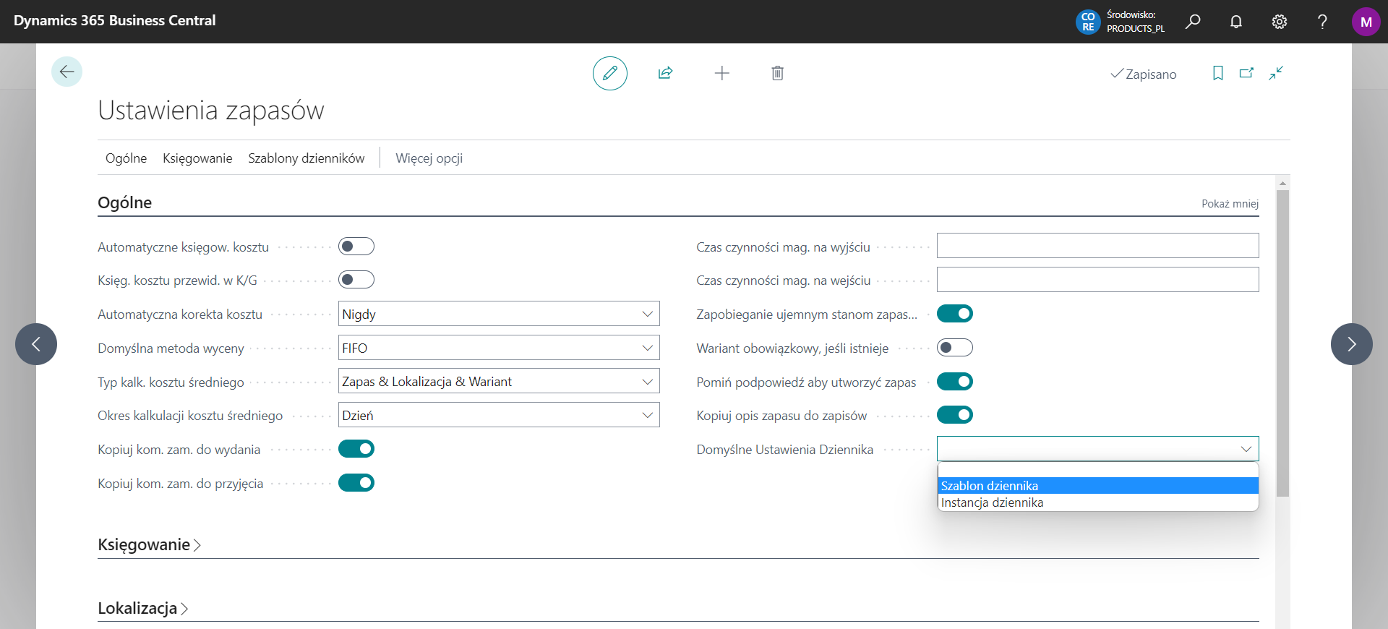1388x629 pixels.
Task: Go to next record with right arrow
Action: [1350, 344]
